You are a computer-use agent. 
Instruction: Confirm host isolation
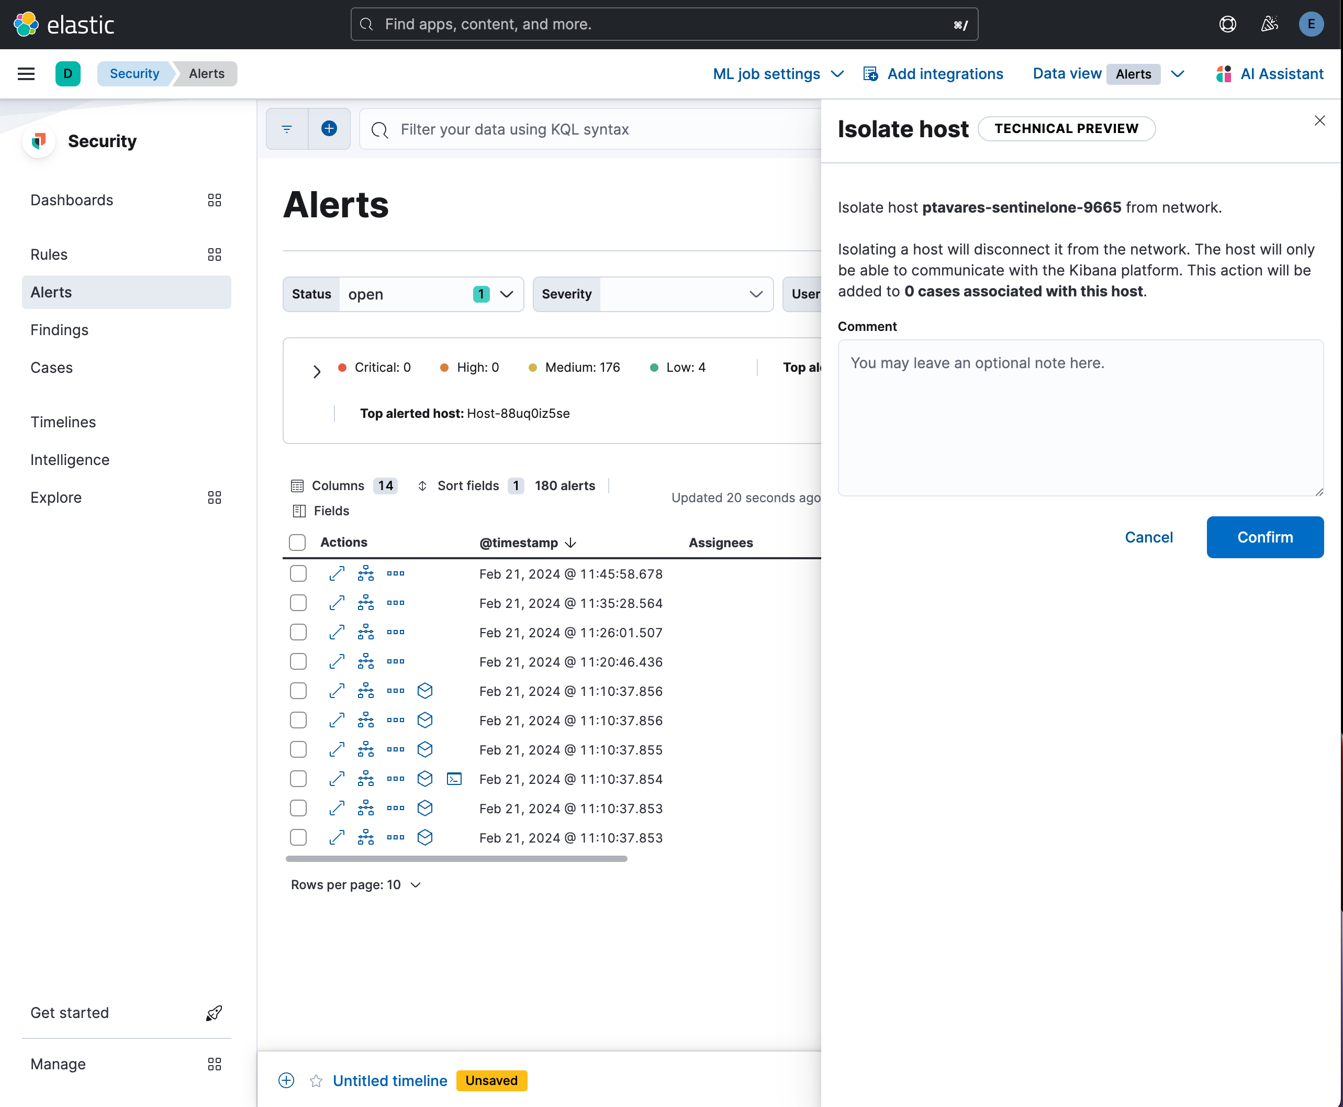point(1264,537)
